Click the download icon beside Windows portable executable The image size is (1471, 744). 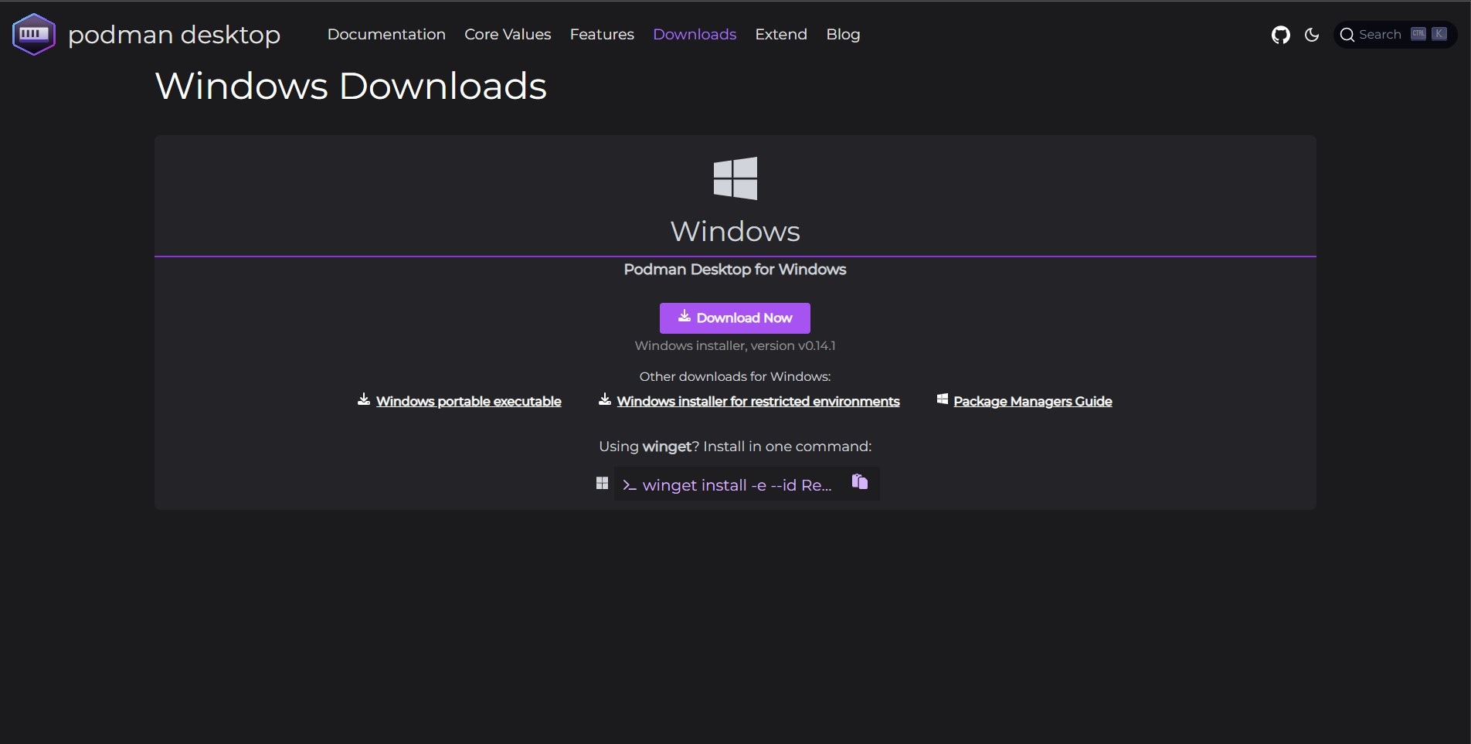[363, 399]
